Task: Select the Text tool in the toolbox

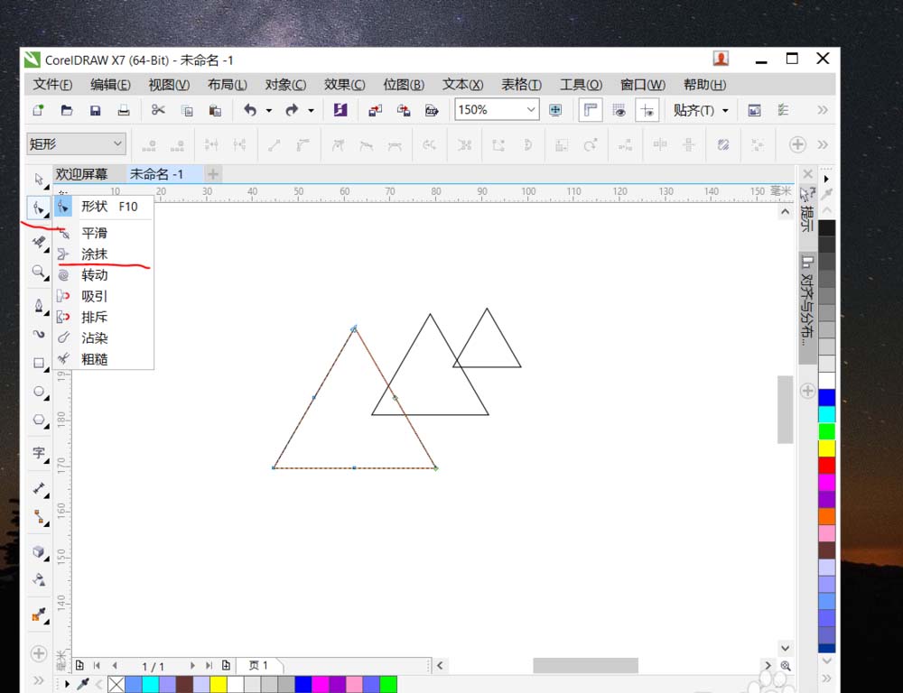Action: 39,451
